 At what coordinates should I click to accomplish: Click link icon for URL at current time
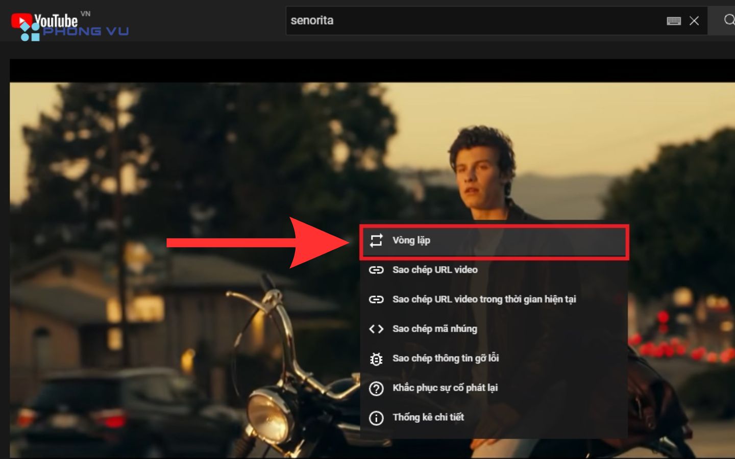376,299
